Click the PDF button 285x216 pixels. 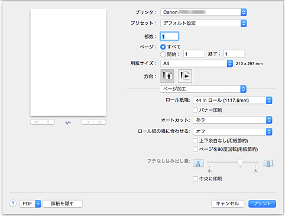[27, 204]
